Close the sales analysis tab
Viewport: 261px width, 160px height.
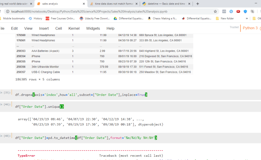pyautogui.click(x=84, y=4)
